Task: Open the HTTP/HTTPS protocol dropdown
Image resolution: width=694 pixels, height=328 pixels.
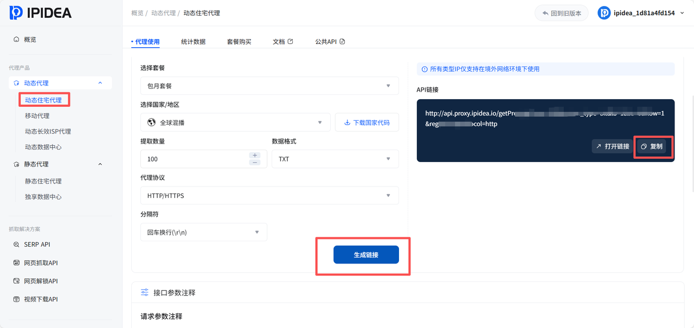Action: [x=269, y=196]
